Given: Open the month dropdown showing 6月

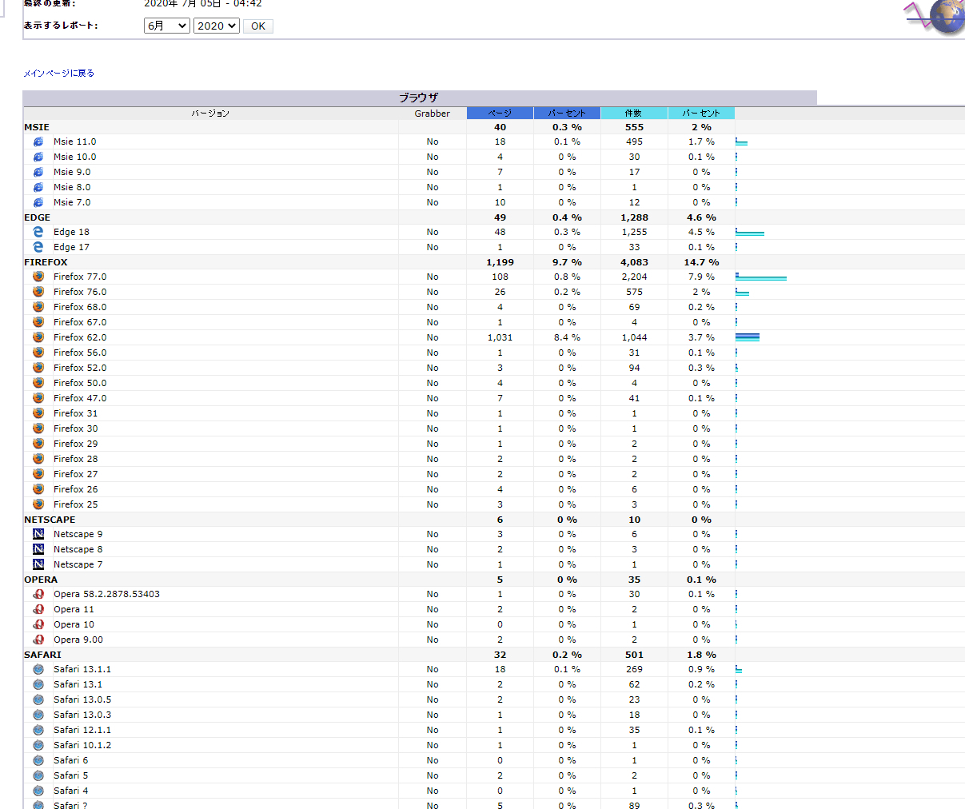Looking at the screenshot, I should tap(166, 26).
